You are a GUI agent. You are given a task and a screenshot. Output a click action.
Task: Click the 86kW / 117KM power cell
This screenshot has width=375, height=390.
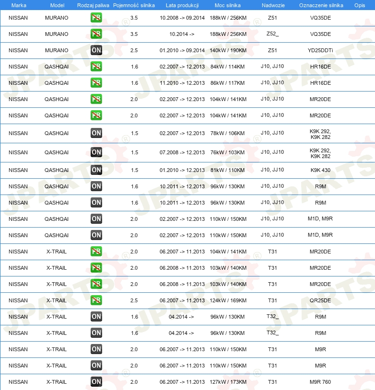click(227, 83)
